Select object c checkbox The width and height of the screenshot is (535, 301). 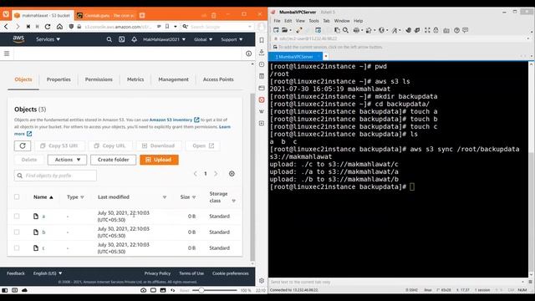tap(17, 248)
